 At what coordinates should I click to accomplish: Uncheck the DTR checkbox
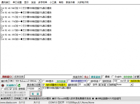[x=11, y=89]
